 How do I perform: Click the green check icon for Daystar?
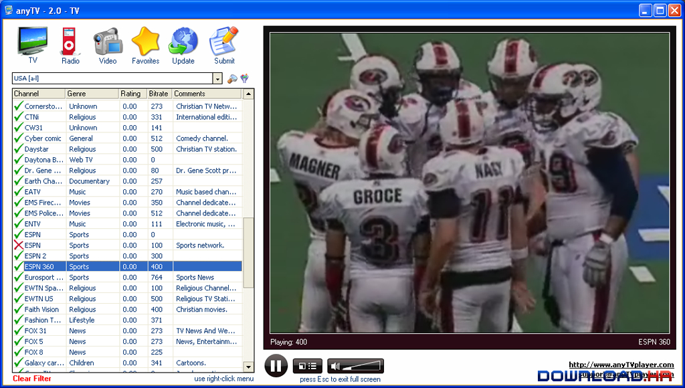pyautogui.click(x=18, y=149)
